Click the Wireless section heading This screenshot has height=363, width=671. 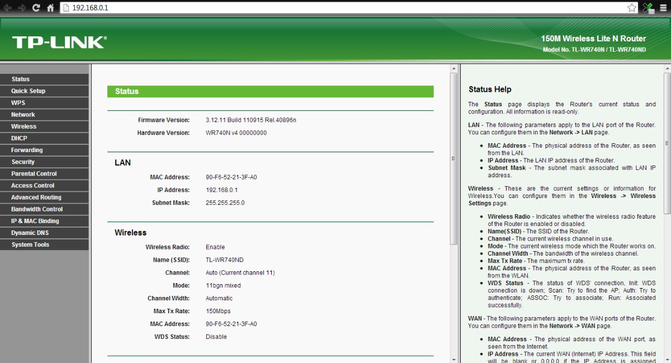point(130,233)
